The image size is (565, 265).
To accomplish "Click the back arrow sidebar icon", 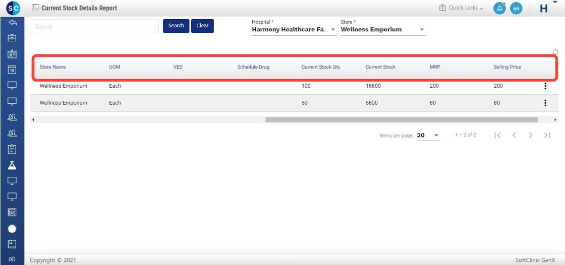I will (12, 22).
